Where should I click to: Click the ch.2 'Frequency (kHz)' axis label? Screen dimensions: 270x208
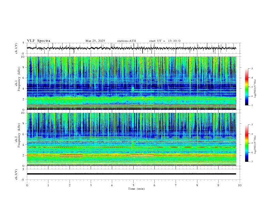pos(19,135)
